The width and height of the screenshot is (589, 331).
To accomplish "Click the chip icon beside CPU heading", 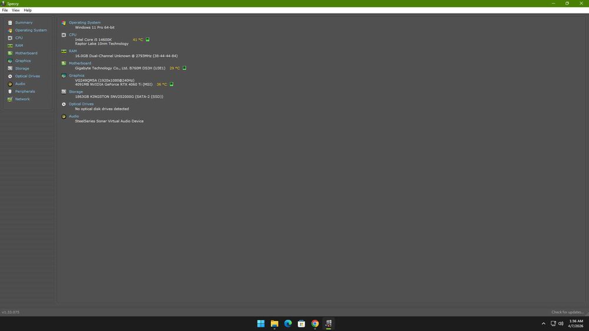I will [x=64, y=35].
